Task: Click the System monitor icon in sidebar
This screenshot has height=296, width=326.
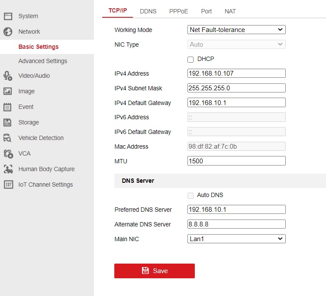Action: (8, 16)
